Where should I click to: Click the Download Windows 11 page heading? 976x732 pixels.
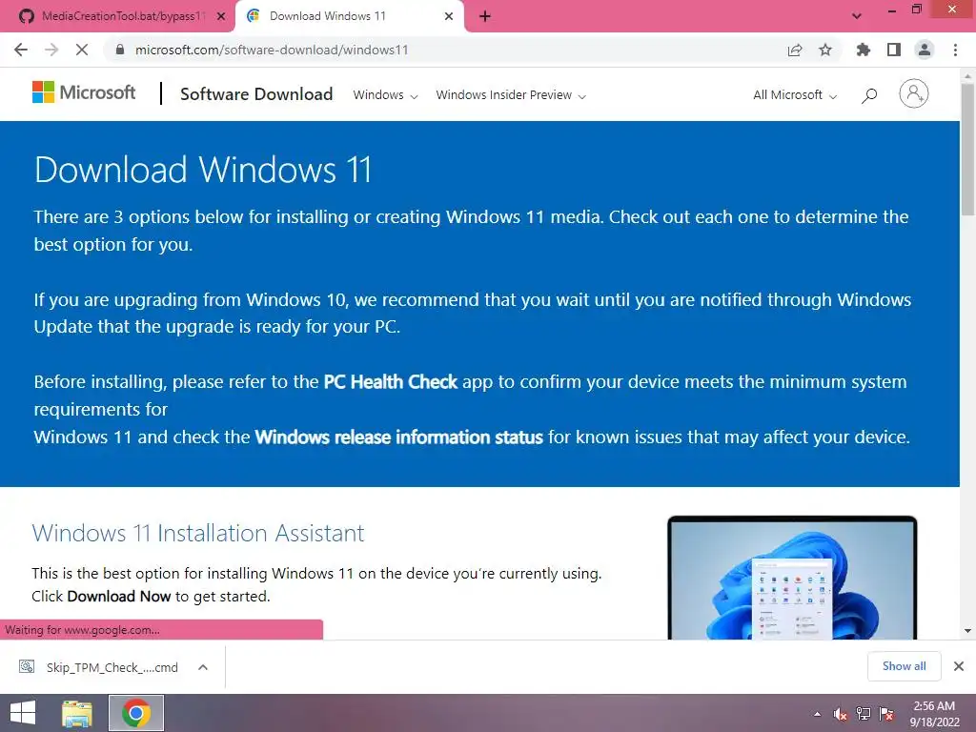click(x=203, y=170)
